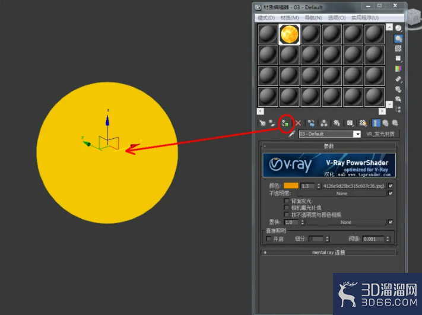This screenshot has height=315, width=422.
Task: Click the 细分 spinner arrows
Action: [327, 239]
